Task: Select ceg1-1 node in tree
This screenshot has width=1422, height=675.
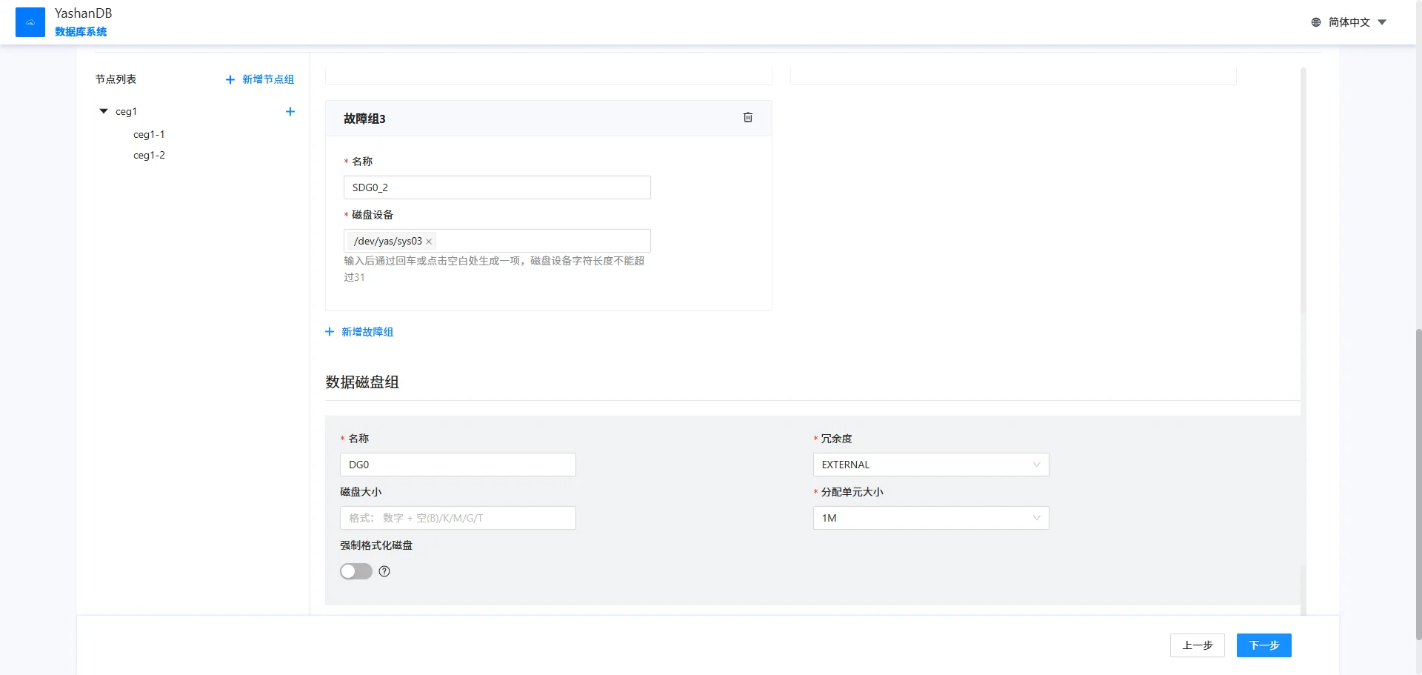Action: point(149,135)
